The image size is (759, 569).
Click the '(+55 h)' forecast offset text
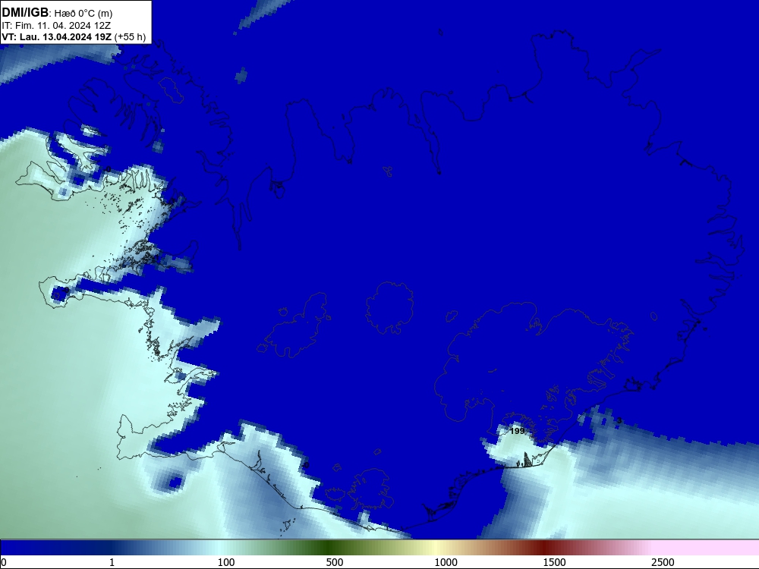coord(131,37)
